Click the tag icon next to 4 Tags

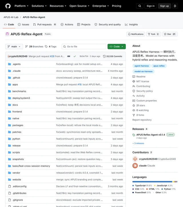click(46, 46)
